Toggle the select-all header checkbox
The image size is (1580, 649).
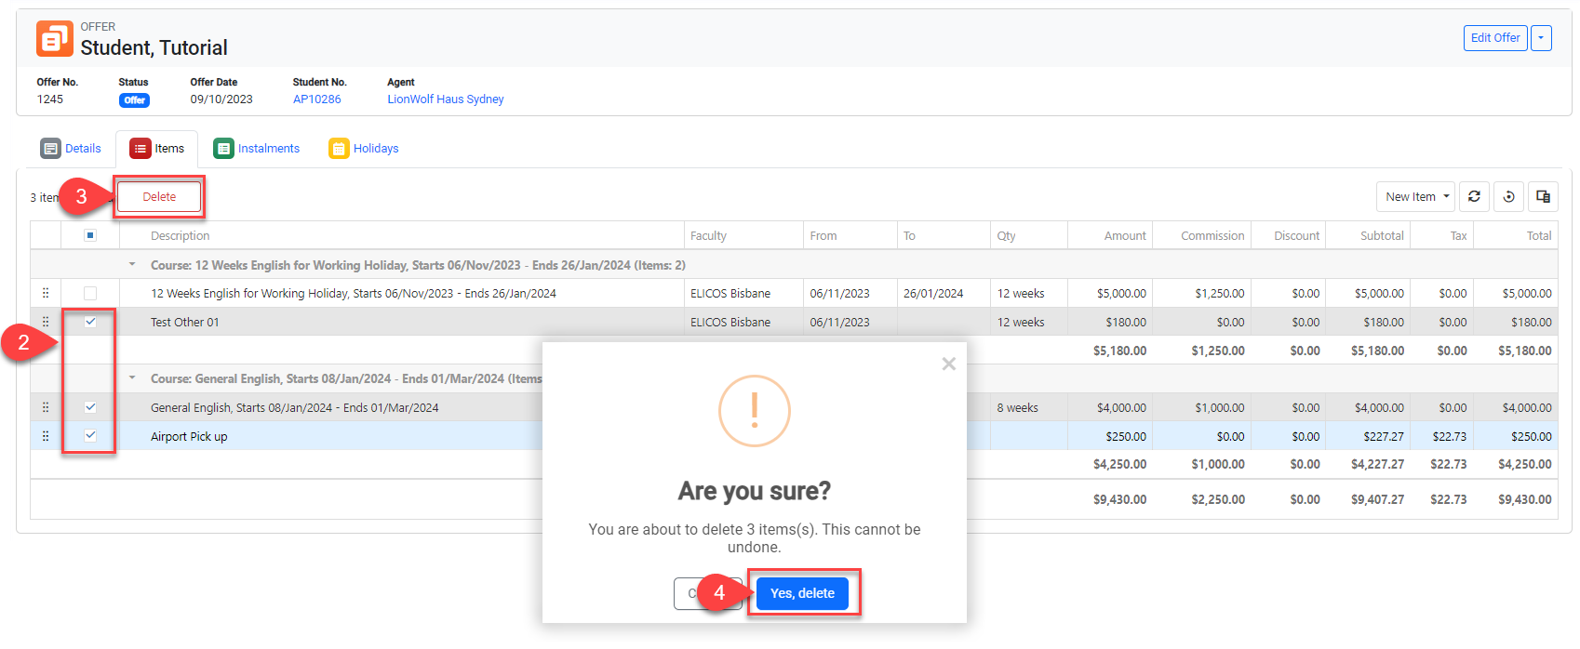[90, 235]
